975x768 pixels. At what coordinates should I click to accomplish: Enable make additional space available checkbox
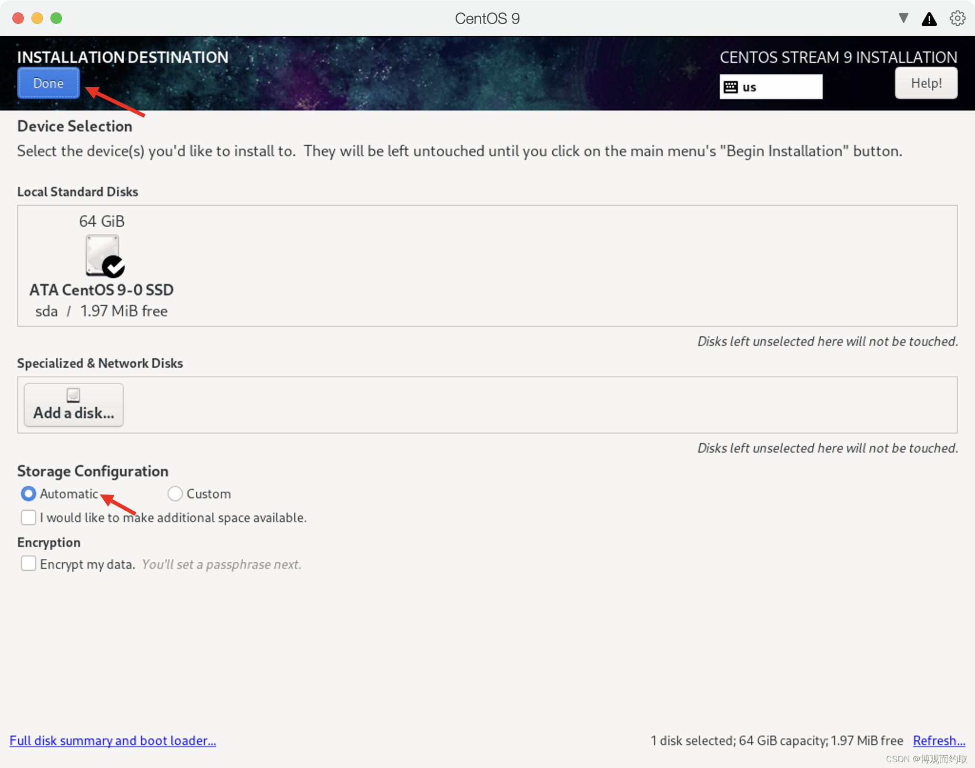pyautogui.click(x=29, y=517)
